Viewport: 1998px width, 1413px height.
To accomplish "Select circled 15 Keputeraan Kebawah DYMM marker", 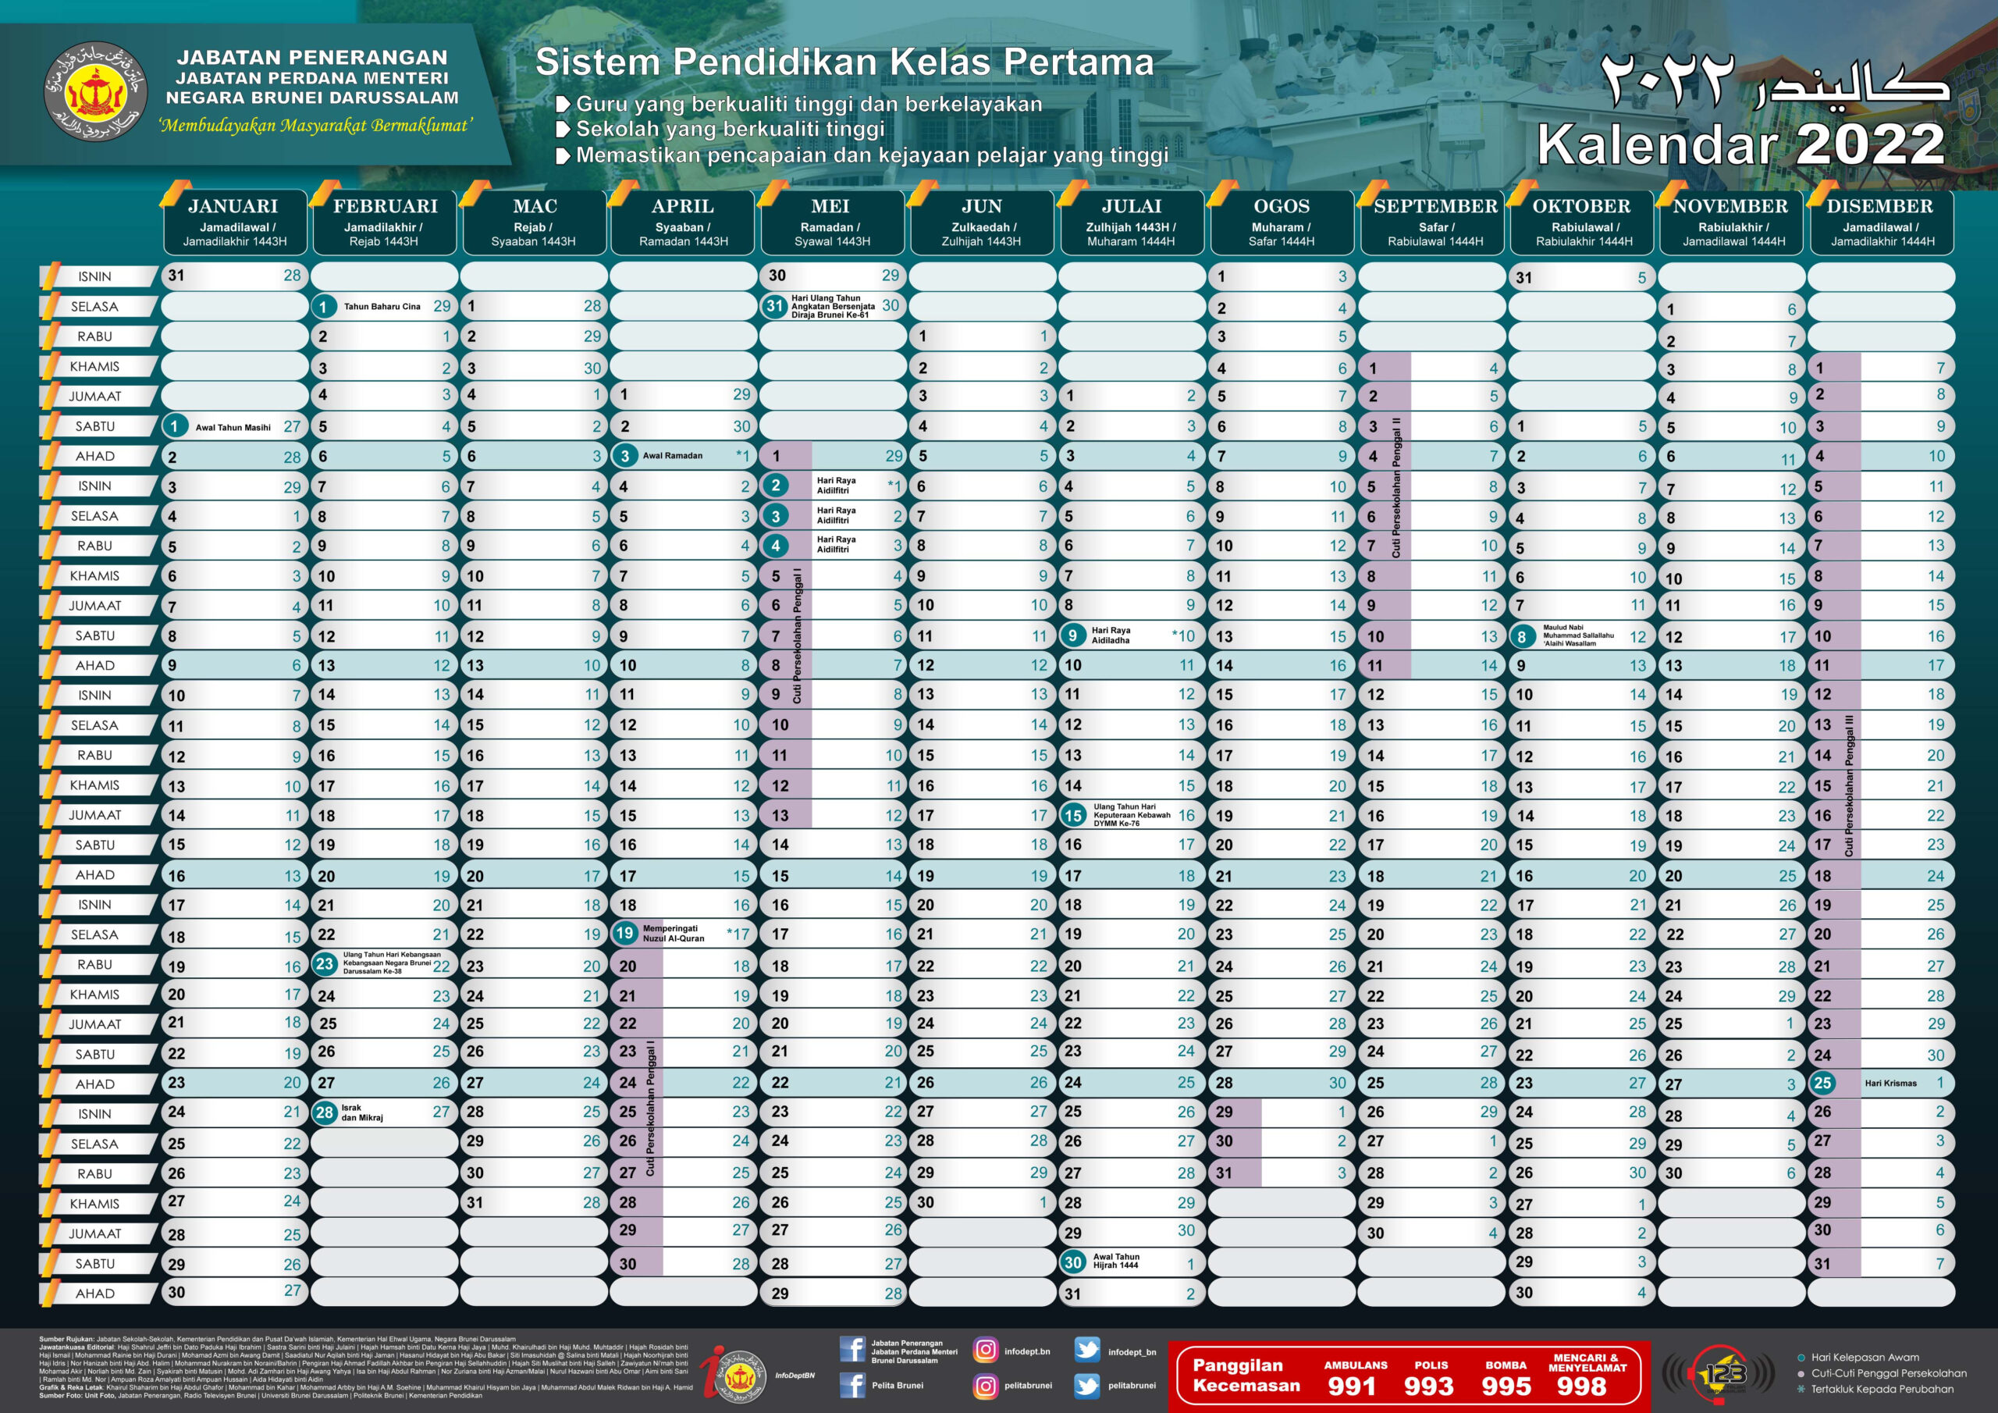I will (1073, 816).
